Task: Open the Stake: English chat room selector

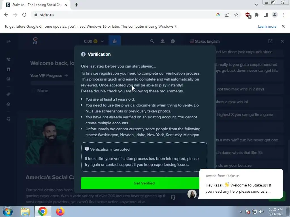Action: (x=205, y=41)
